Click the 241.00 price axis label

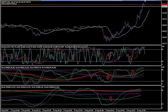tap(165, 13)
